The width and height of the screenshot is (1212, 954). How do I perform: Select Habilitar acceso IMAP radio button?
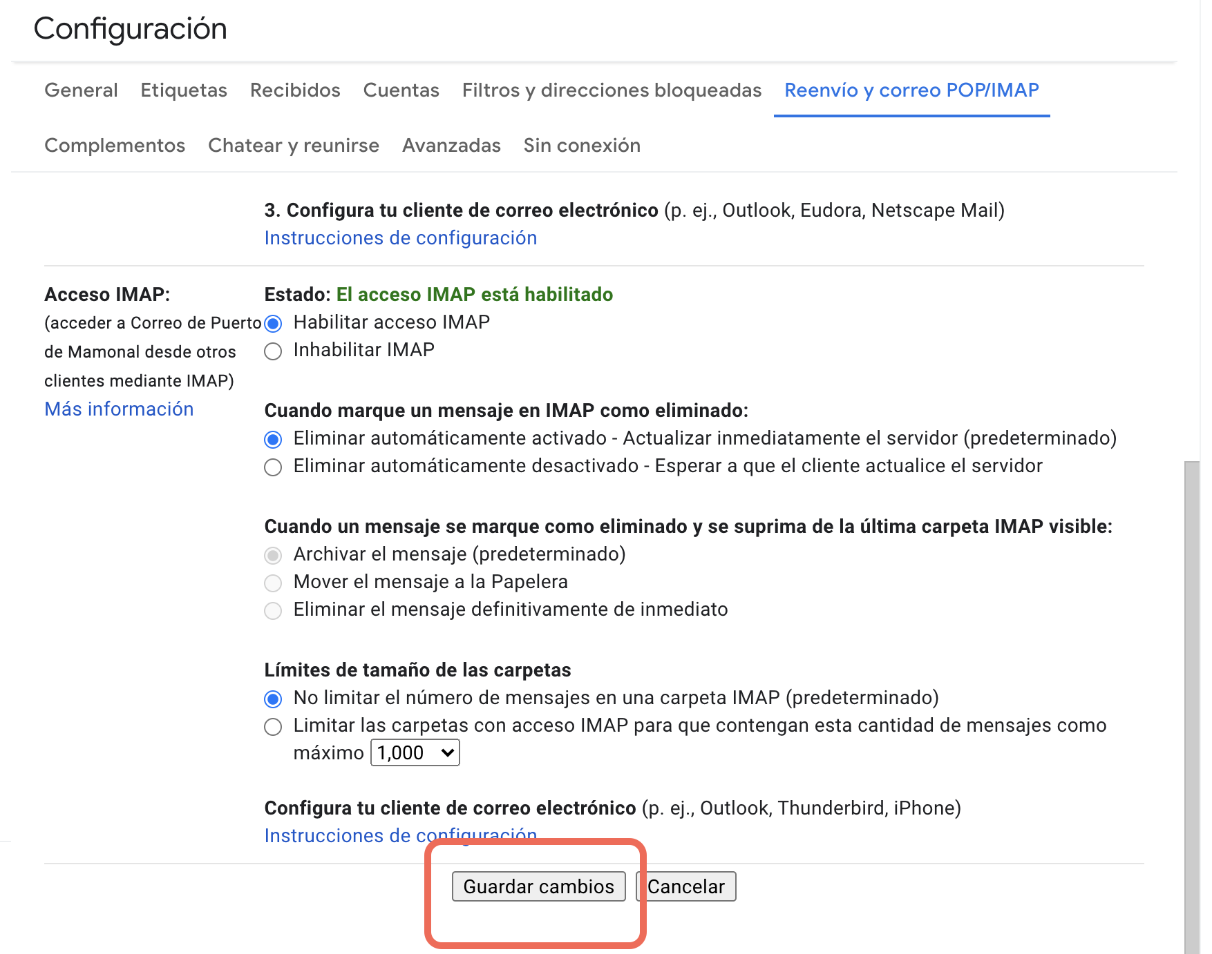274,323
